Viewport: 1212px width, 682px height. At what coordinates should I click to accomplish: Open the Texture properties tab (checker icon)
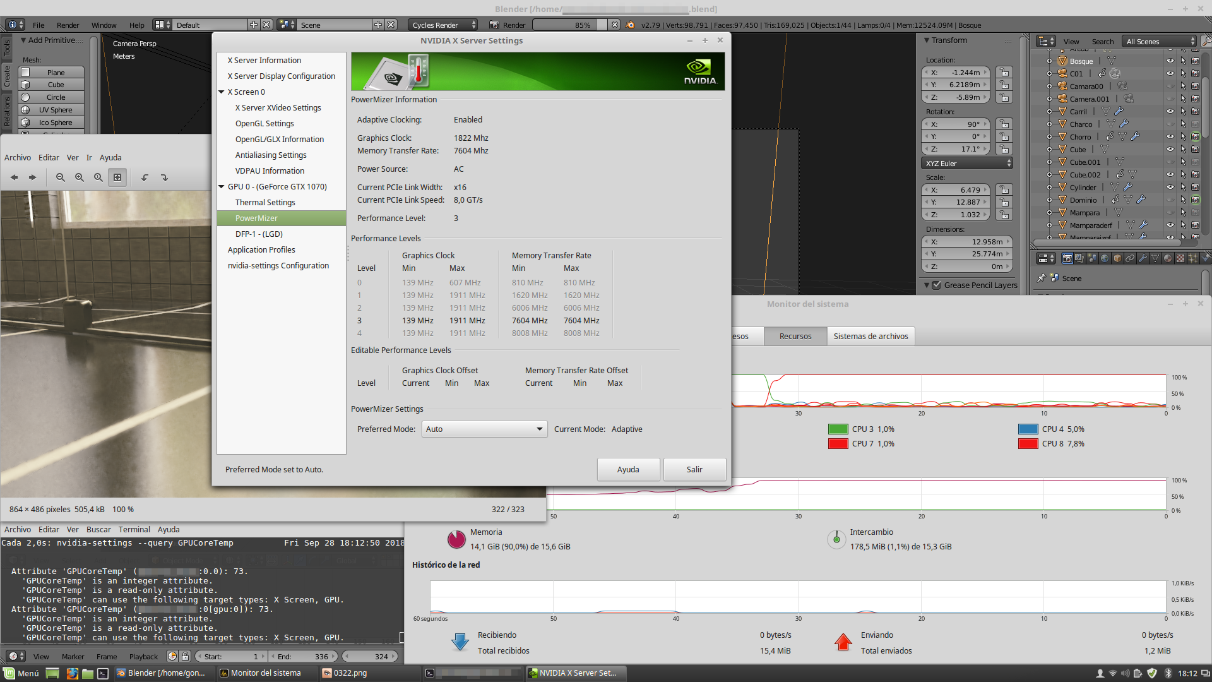(1180, 258)
